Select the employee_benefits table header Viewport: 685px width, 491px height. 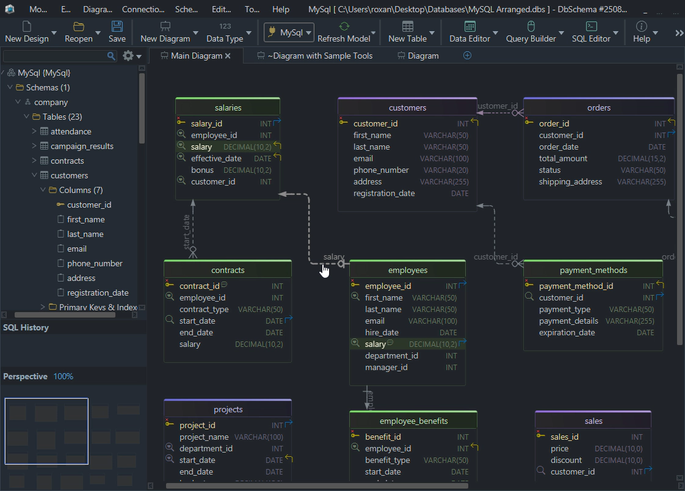(x=413, y=421)
